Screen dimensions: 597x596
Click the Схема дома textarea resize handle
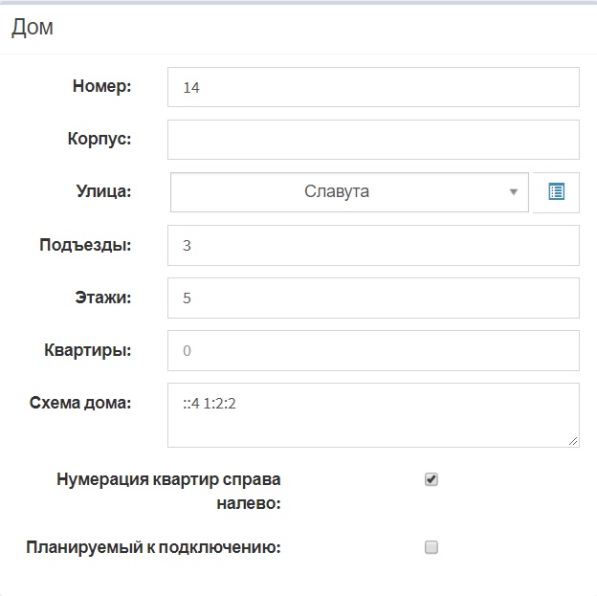coord(573,441)
